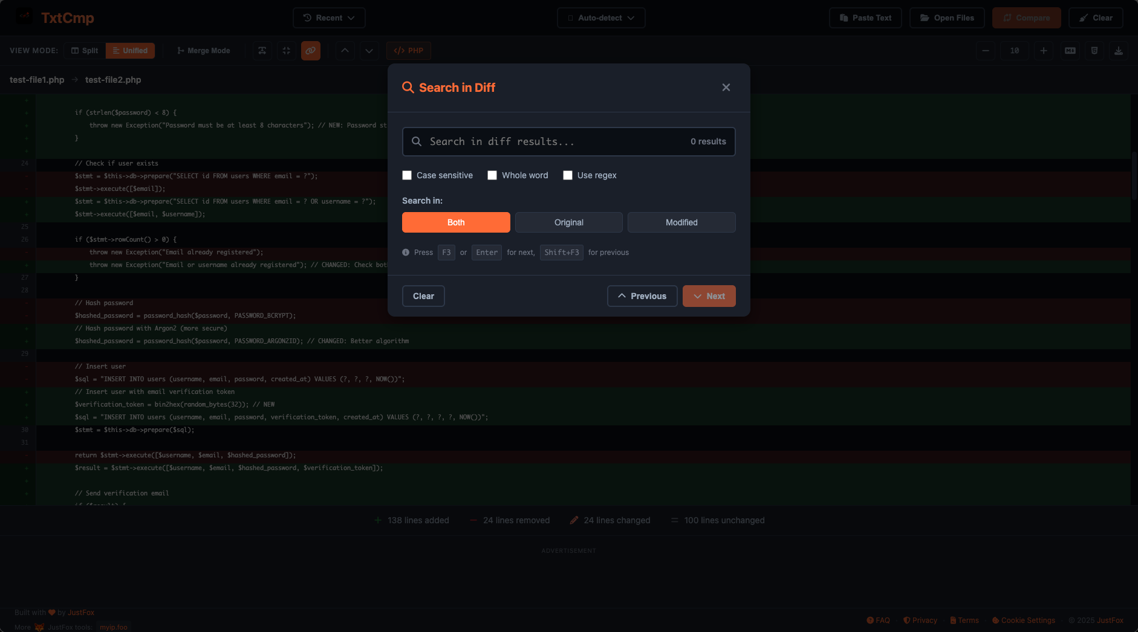Screen dimensions: 1138x632
Task: Jump to the next diff chunk chevron
Action: click(369, 51)
